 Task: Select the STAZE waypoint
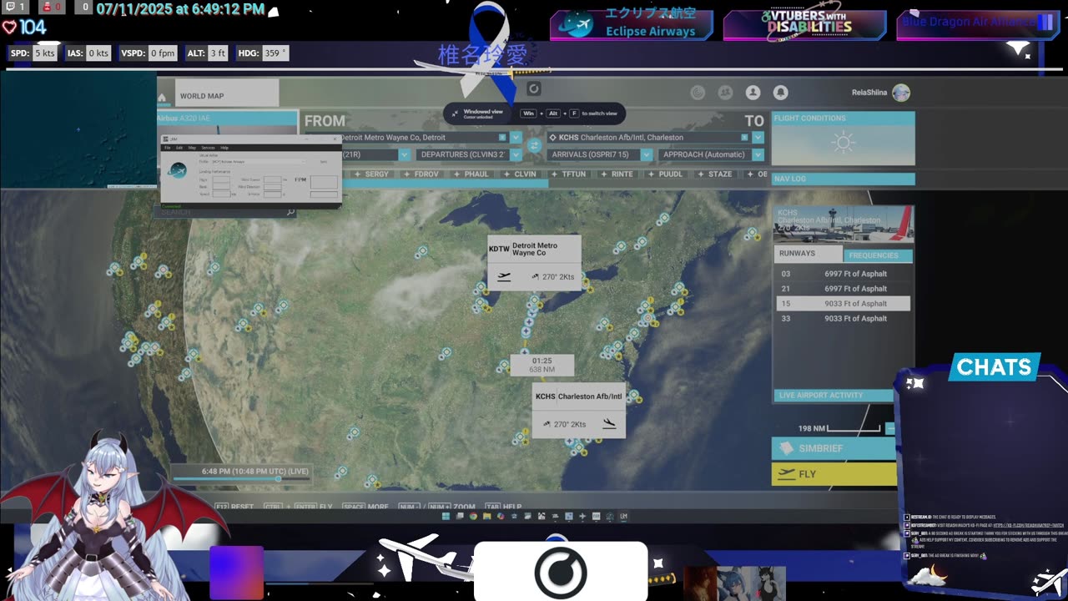[x=716, y=174]
